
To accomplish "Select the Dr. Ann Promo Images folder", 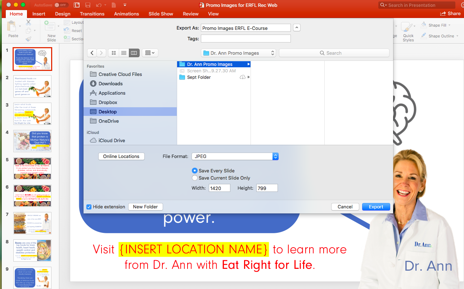I will point(214,64).
